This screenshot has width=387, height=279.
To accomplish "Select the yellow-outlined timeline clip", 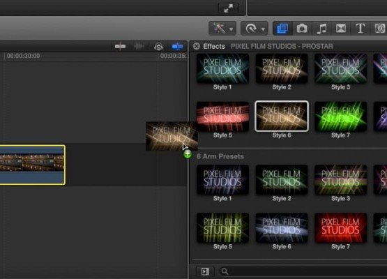I will (32, 165).
